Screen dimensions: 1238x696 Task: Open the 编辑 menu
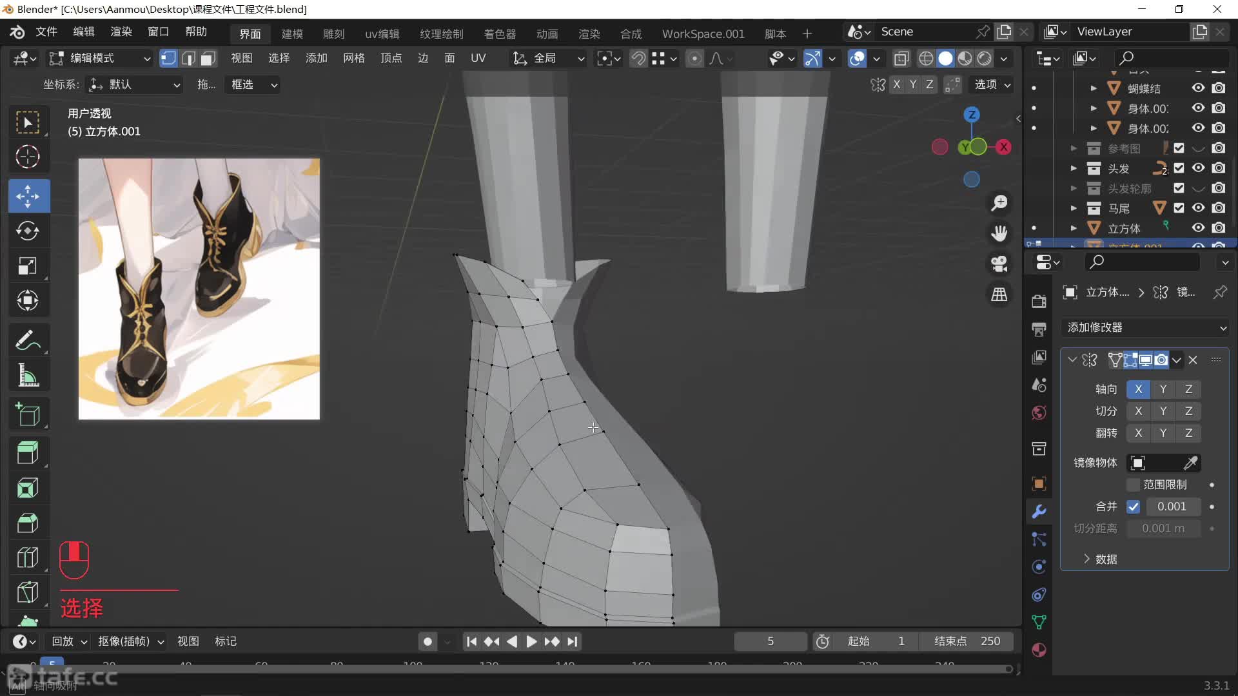(84, 32)
